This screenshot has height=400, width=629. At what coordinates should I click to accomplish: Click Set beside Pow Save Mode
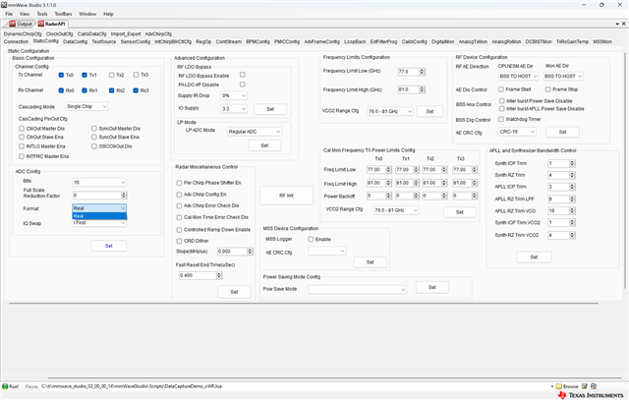432,287
